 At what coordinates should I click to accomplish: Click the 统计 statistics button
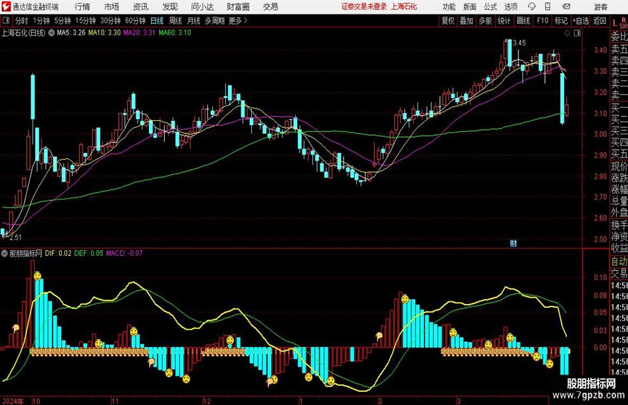pos(504,21)
